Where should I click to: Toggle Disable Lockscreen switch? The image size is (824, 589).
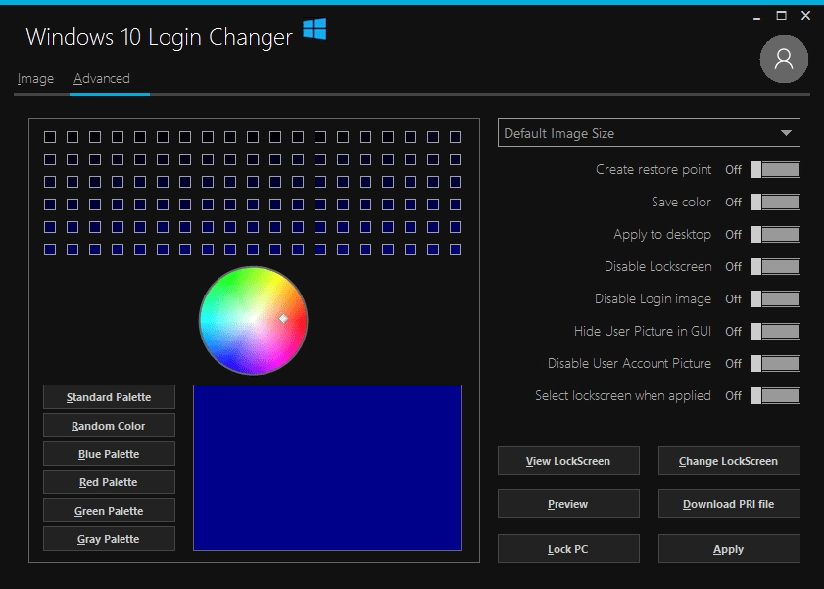(776, 267)
